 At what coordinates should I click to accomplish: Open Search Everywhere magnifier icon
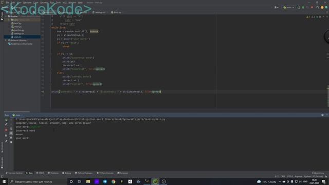318,7
